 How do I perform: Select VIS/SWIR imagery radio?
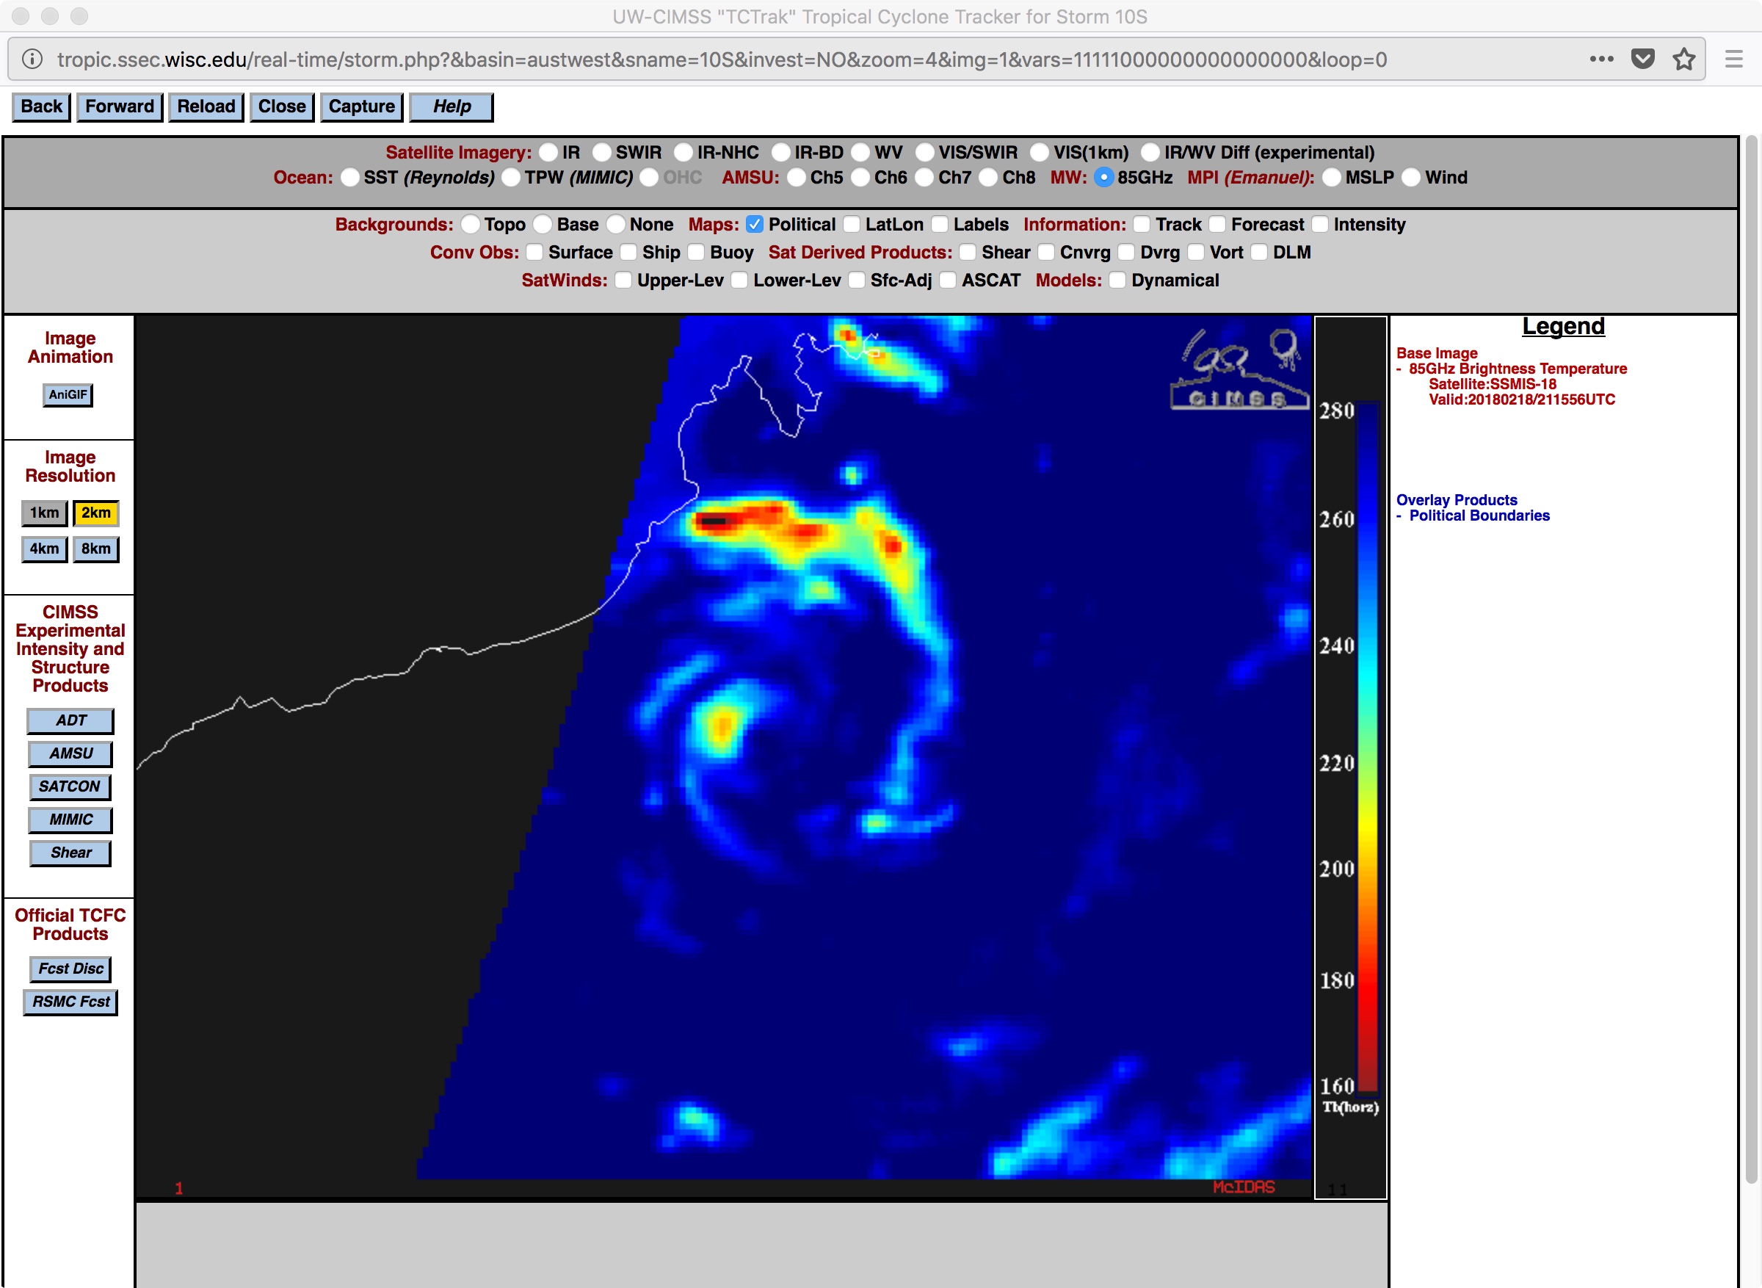tap(924, 153)
